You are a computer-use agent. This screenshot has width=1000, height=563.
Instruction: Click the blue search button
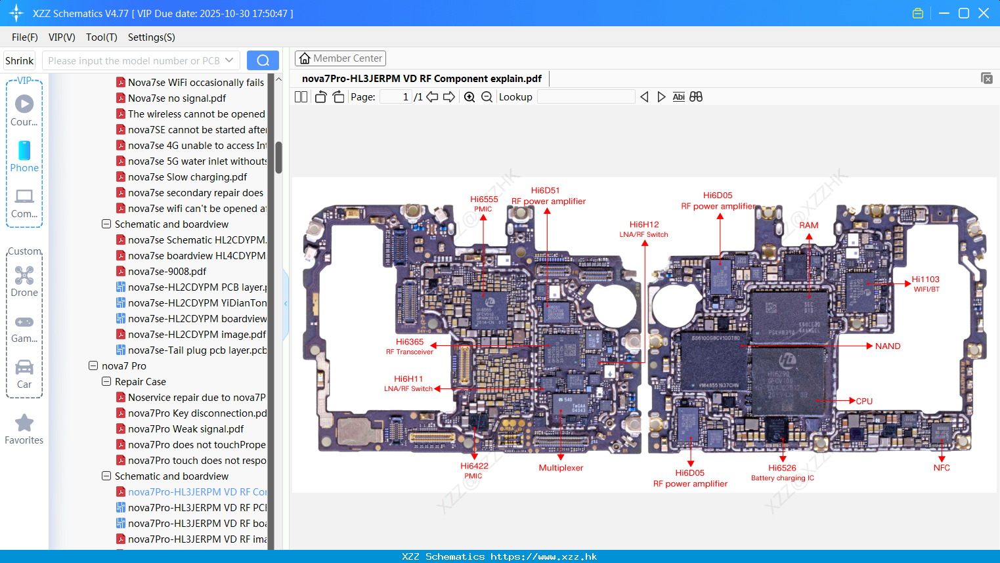263,60
